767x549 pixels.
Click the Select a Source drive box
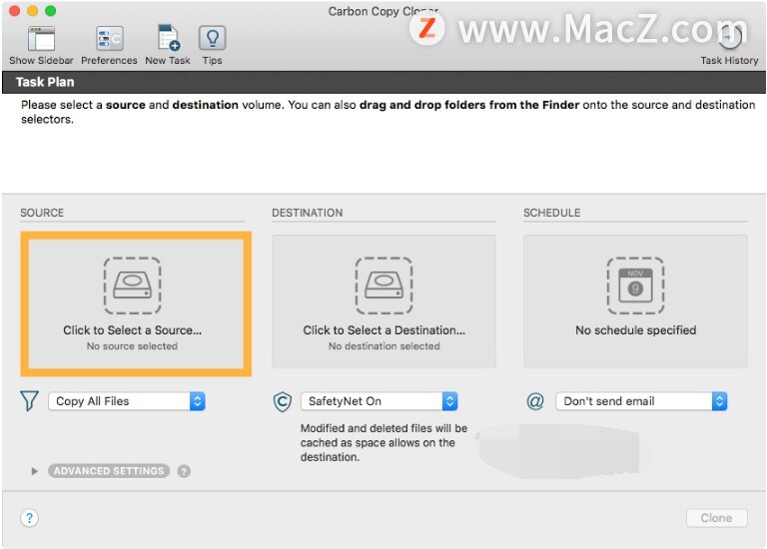[x=136, y=303]
